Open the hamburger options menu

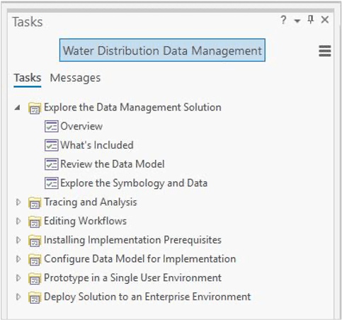point(325,51)
